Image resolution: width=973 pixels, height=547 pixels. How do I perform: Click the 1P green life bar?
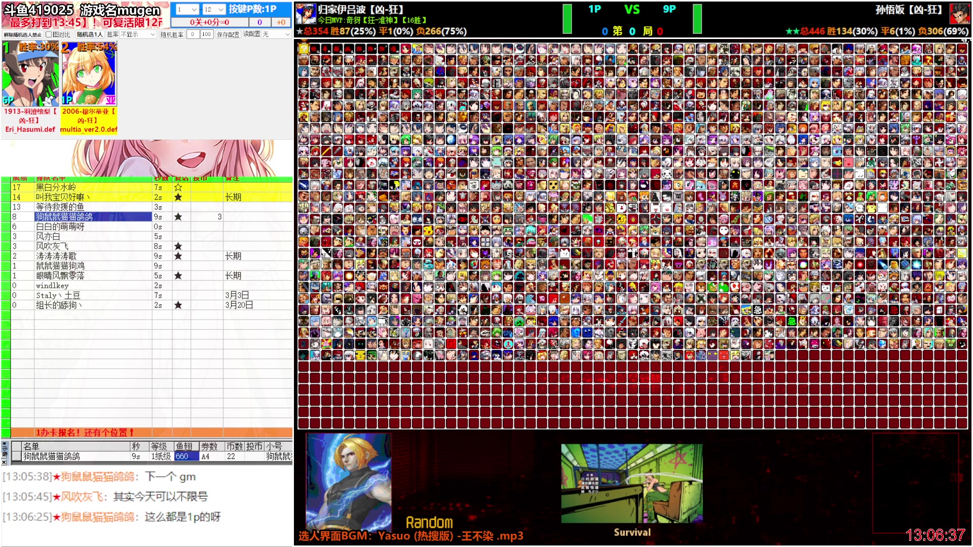tap(567, 19)
